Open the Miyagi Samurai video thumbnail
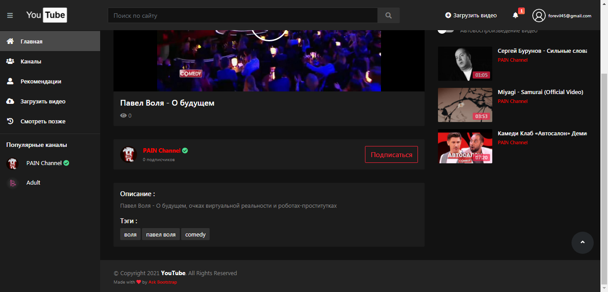Image resolution: width=608 pixels, height=292 pixels. [465, 105]
